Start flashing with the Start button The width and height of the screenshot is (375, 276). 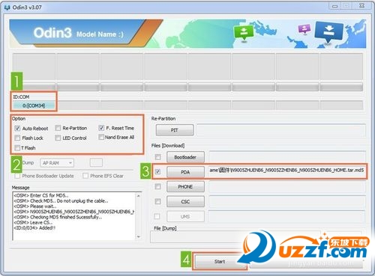pyautogui.click(x=220, y=262)
